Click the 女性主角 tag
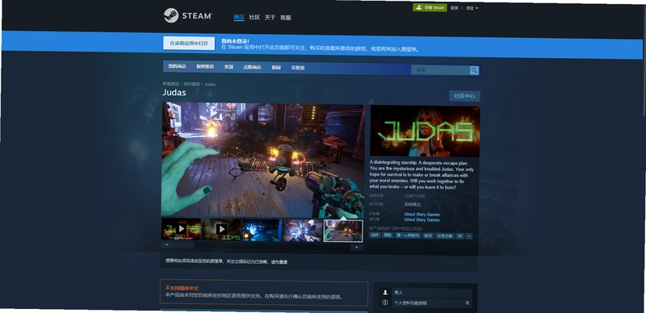Screen dimensions: 646x313 445,236
